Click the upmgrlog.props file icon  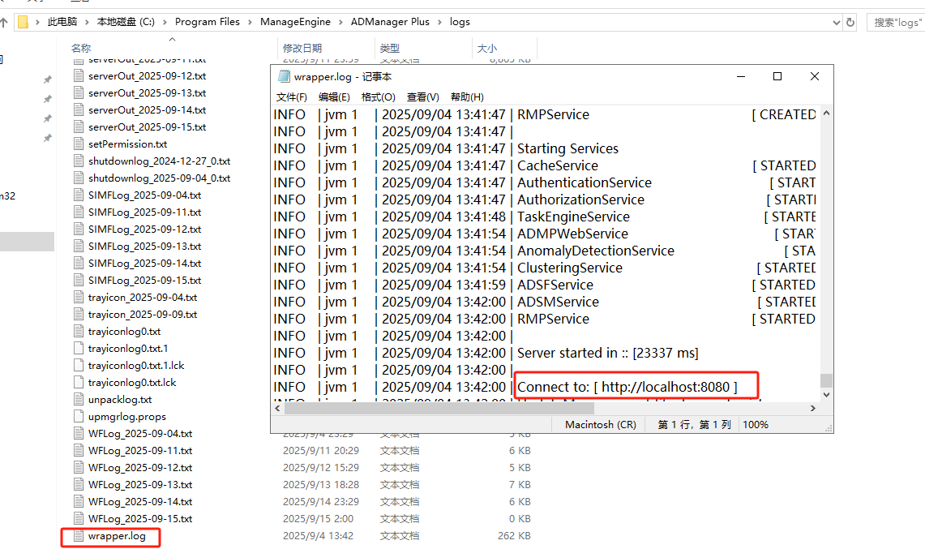(79, 417)
